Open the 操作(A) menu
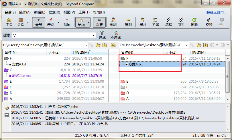 (x=25, y=12)
